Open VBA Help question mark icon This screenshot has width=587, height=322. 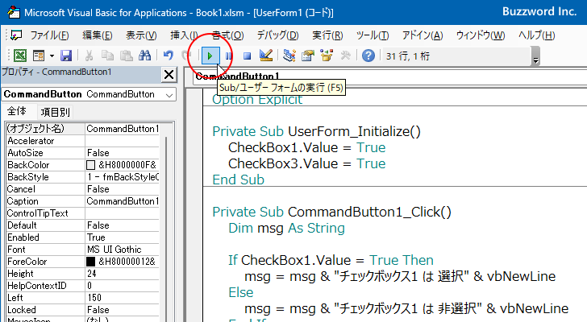(368, 56)
